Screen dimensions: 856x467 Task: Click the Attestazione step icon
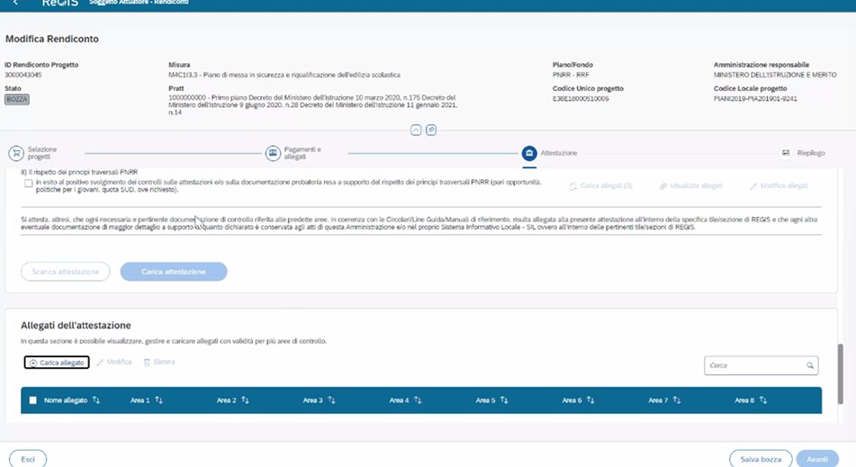coord(529,153)
